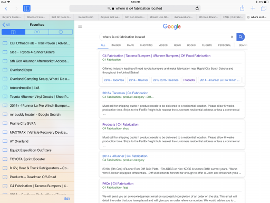Click the blue Google search magnifier button
The height and width of the screenshot is (203, 270).
(240, 37)
